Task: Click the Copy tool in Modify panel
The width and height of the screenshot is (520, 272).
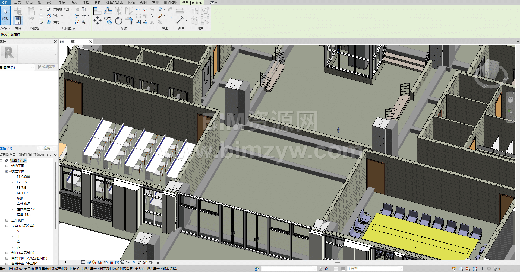Action: click(108, 21)
